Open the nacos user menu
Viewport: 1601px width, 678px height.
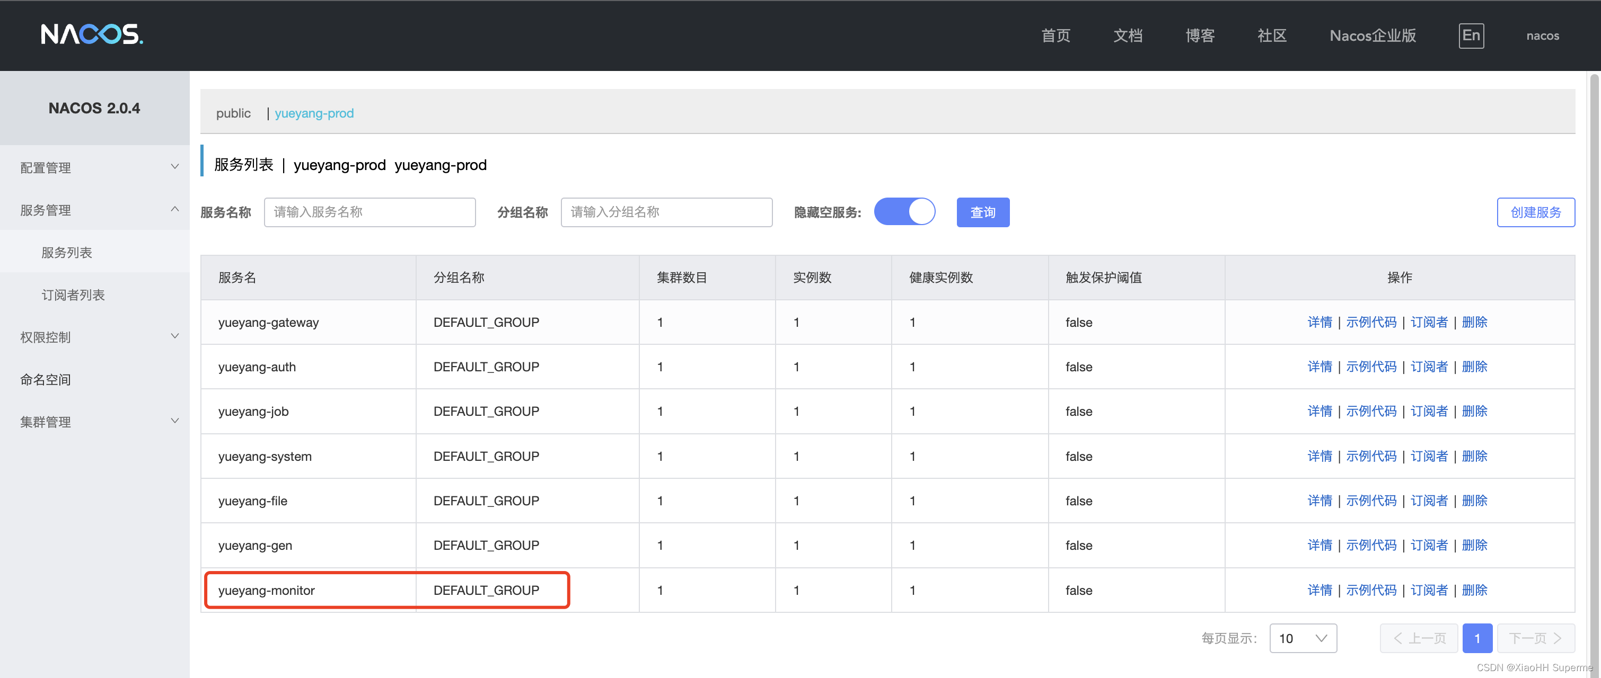[1543, 35]
